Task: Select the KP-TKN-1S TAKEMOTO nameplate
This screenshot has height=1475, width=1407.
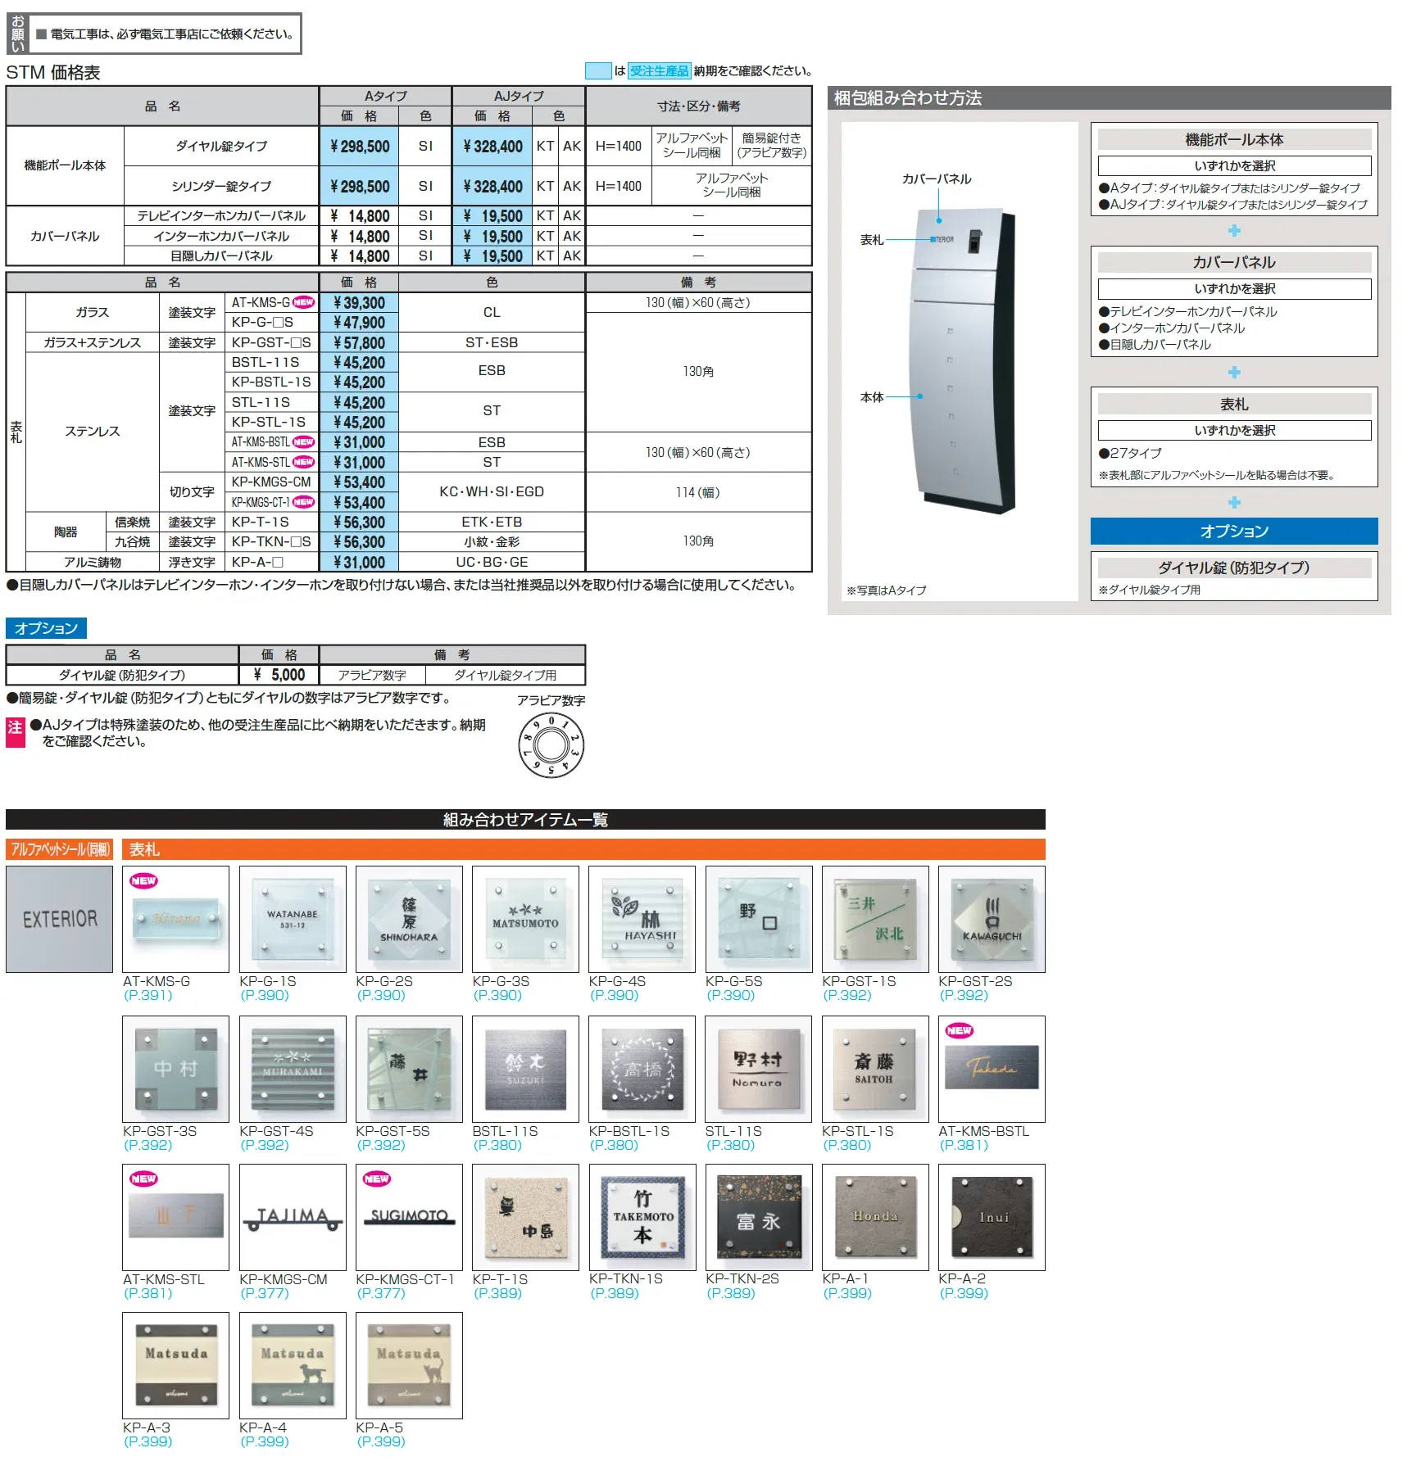Action: pyautogui.click(x=642, y=1217)
